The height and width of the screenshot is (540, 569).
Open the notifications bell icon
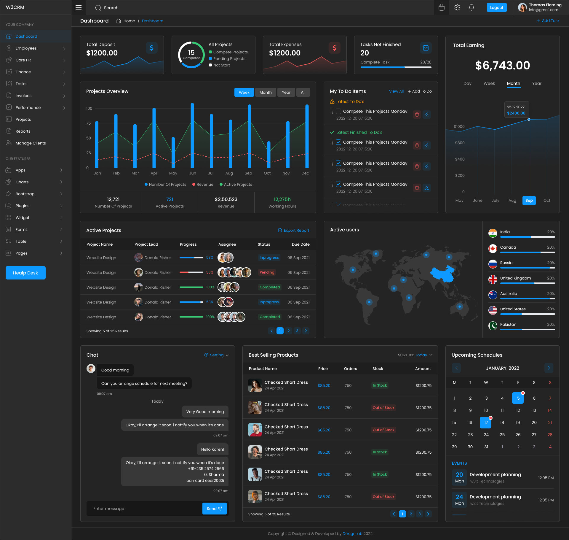click(471, 7)
